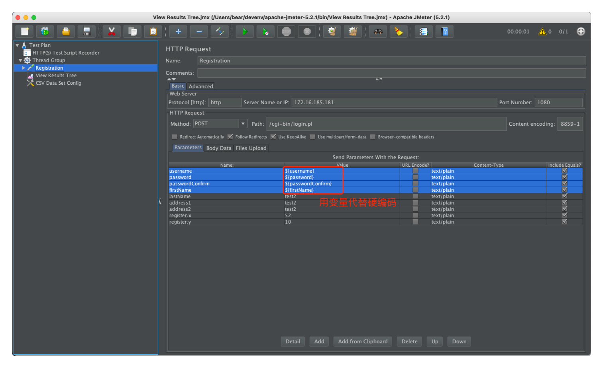
Task: Click the Down button
Action: 459,341
